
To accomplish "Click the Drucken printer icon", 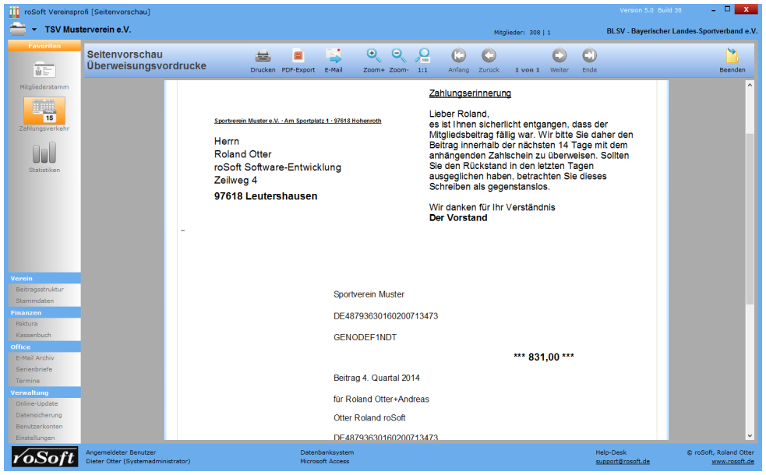I will coord(263,56).
